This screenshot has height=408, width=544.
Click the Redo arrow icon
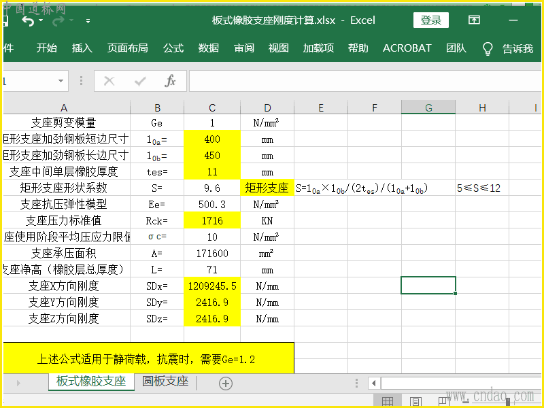point(58,21)
